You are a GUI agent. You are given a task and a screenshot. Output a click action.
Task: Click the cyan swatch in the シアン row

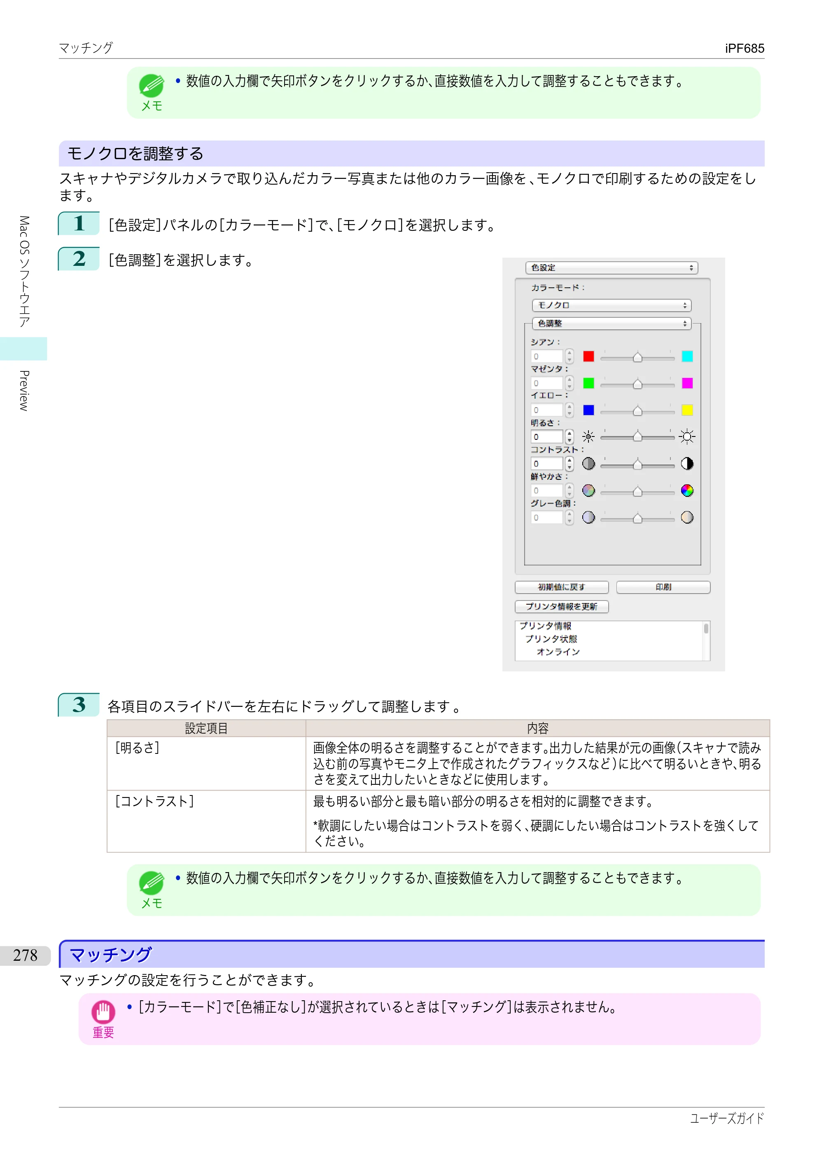687,357
